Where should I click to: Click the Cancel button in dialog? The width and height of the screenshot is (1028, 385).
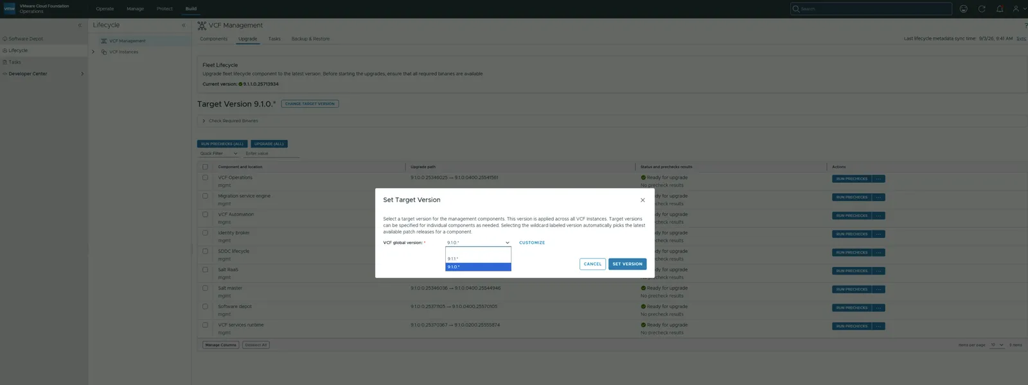pyautogui.click(x=592, y=264)
